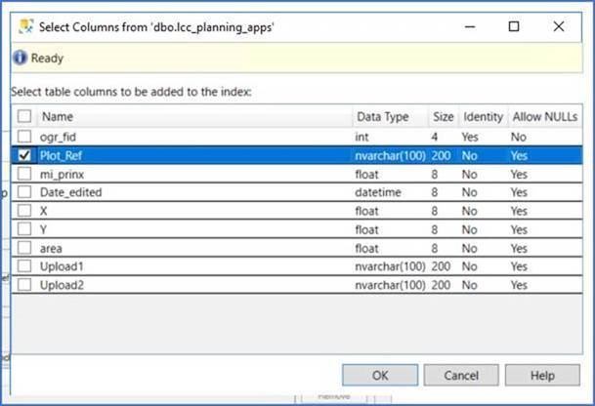595x406 pixels.
Task: Select the Plot_Ref row name
Action: coord(61,155)
